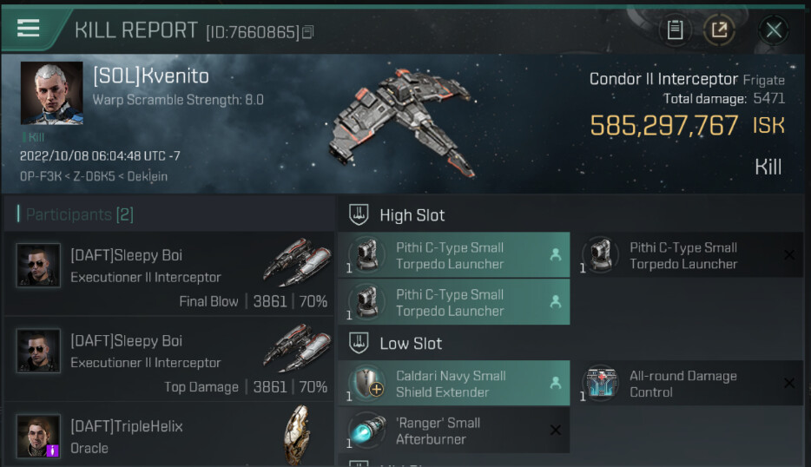Click the 'Ranger' Small Afterburner module icon
811x467 pixels.
coord(367,431)
